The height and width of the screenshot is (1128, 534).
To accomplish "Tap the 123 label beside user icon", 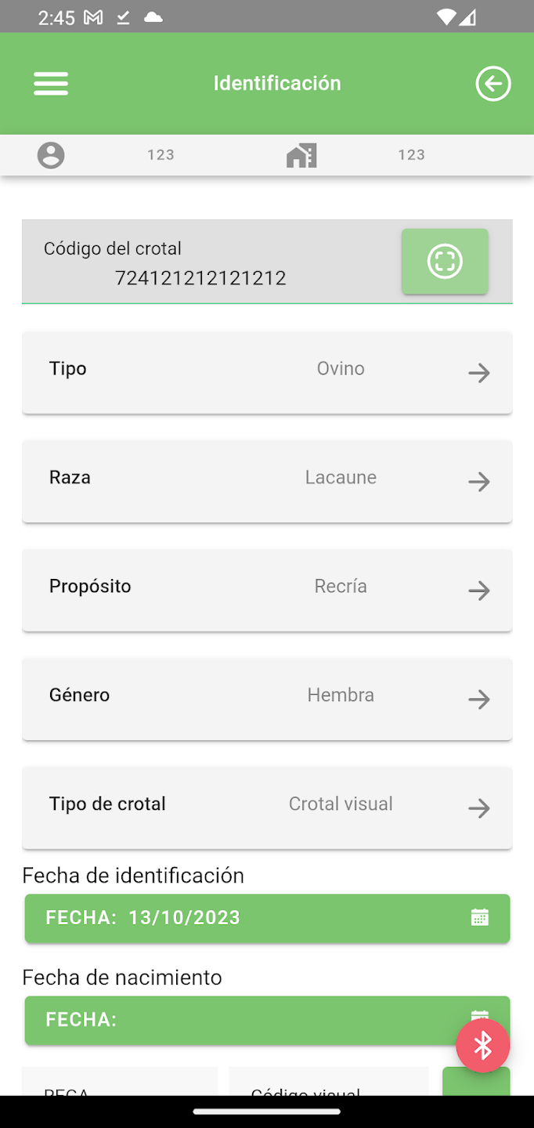I will tap(161, 155).
